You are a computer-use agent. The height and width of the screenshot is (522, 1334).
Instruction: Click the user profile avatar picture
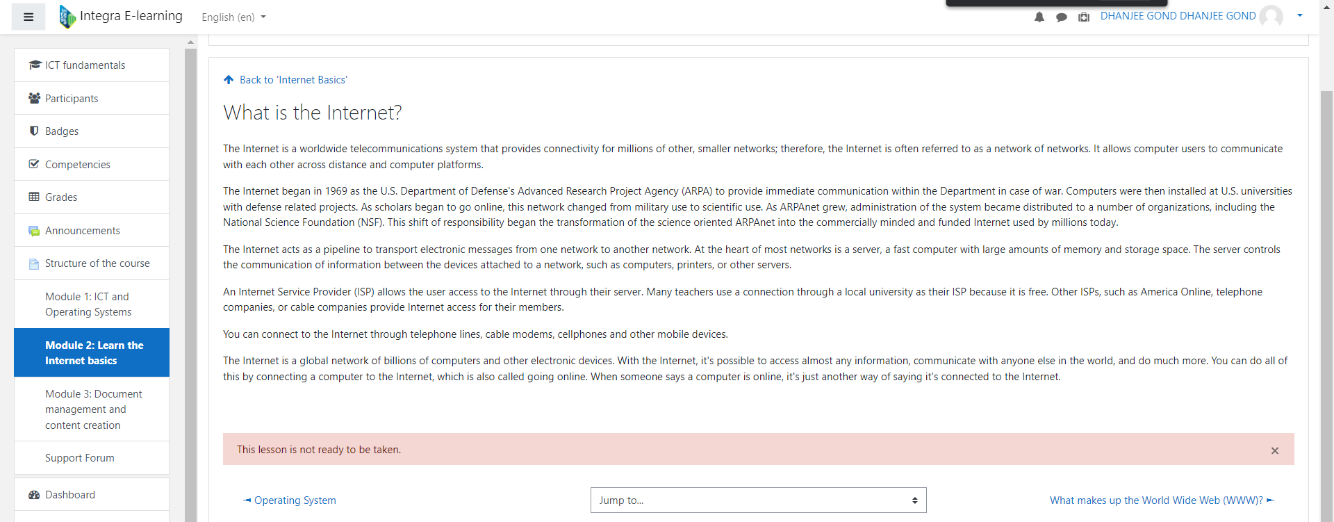pos(1271,16)
